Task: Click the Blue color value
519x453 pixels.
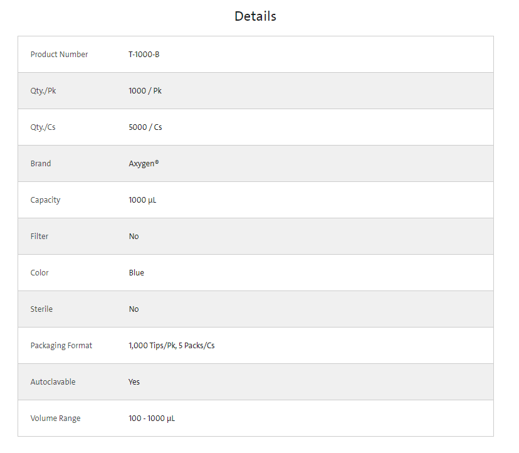Action: 136,273
